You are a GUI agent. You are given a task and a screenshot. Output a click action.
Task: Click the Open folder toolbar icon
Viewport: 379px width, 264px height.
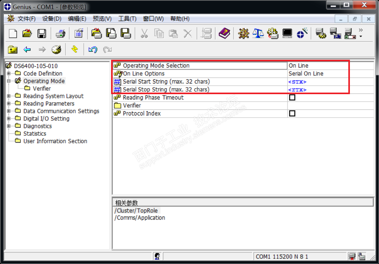click(27, 33)
